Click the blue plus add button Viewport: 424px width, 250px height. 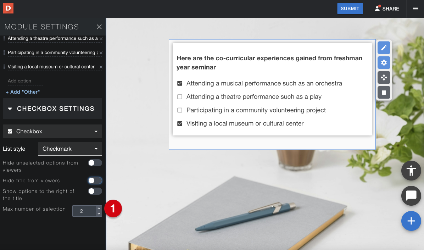(x=411, y=221)
